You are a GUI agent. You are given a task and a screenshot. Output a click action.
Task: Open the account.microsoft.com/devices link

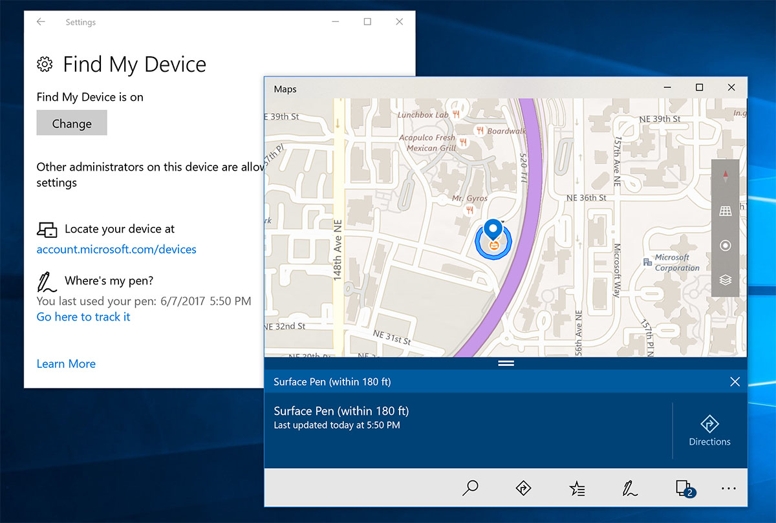click(116, 249)
